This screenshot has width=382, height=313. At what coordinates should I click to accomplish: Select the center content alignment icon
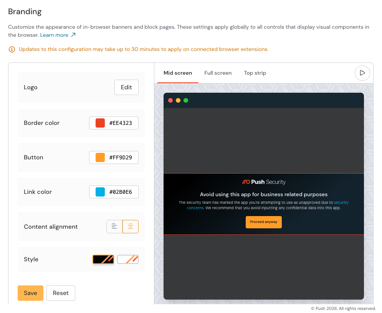click(x=130, y=226)
